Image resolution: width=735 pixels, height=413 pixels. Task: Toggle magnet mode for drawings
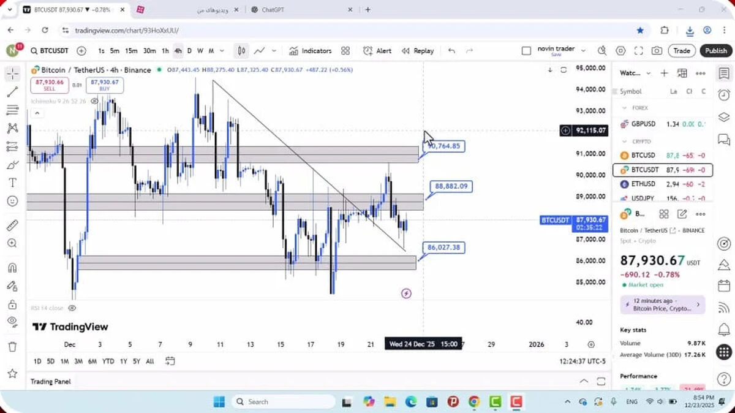(x=12, y=268)
